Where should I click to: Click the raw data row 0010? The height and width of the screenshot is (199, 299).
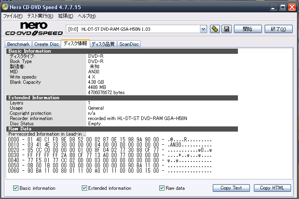110,145
